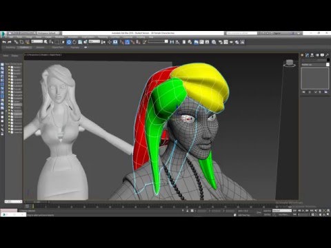Toggle the Window/Crossing selection mode

[62, 42]
